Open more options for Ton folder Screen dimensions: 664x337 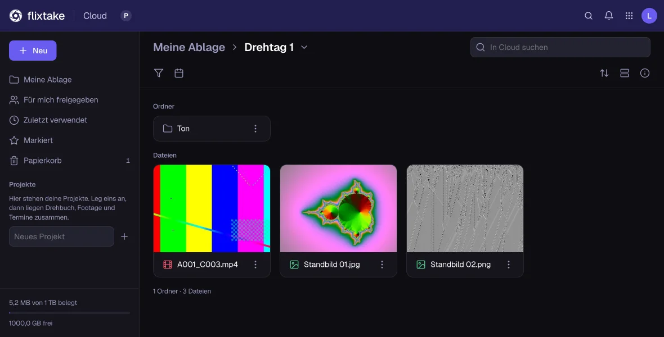point(255,129)
